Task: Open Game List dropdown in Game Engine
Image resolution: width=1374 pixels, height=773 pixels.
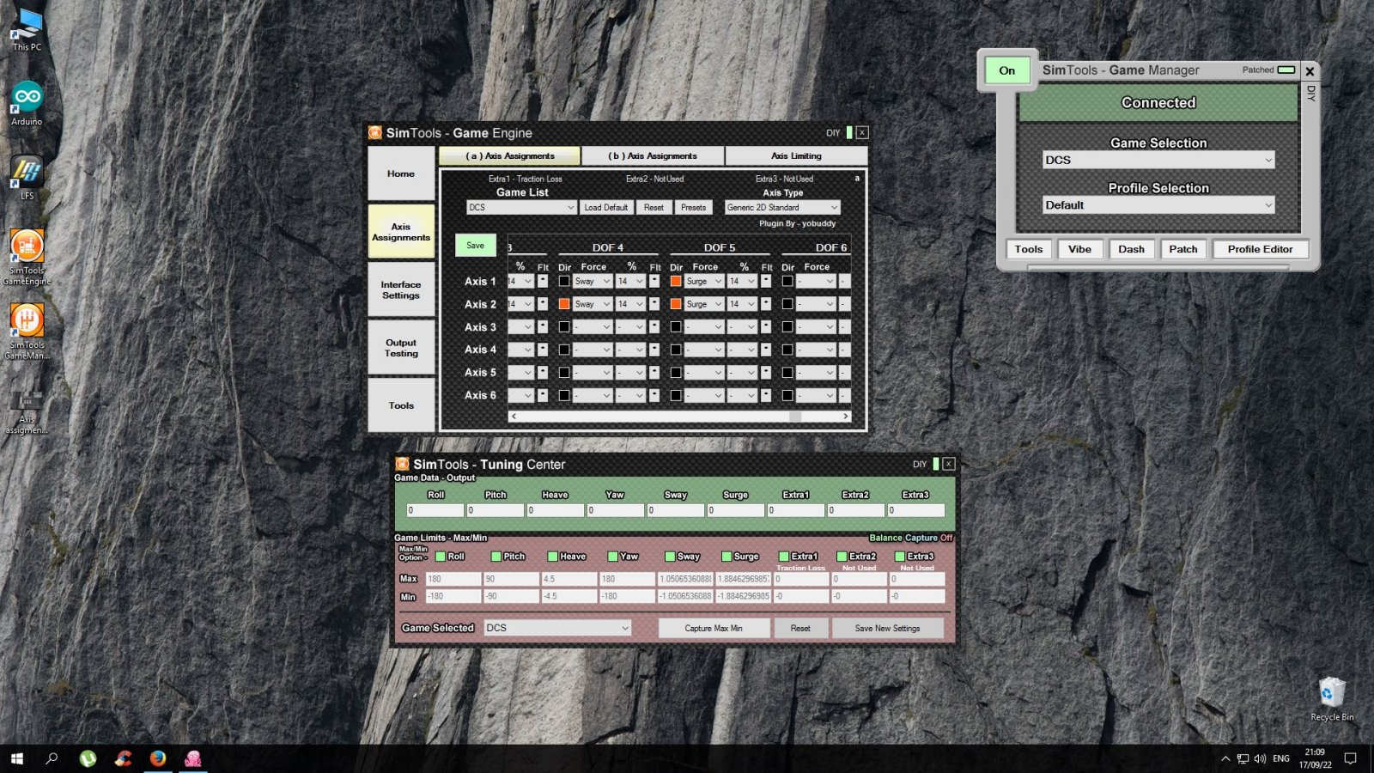Action: [521, 207]
